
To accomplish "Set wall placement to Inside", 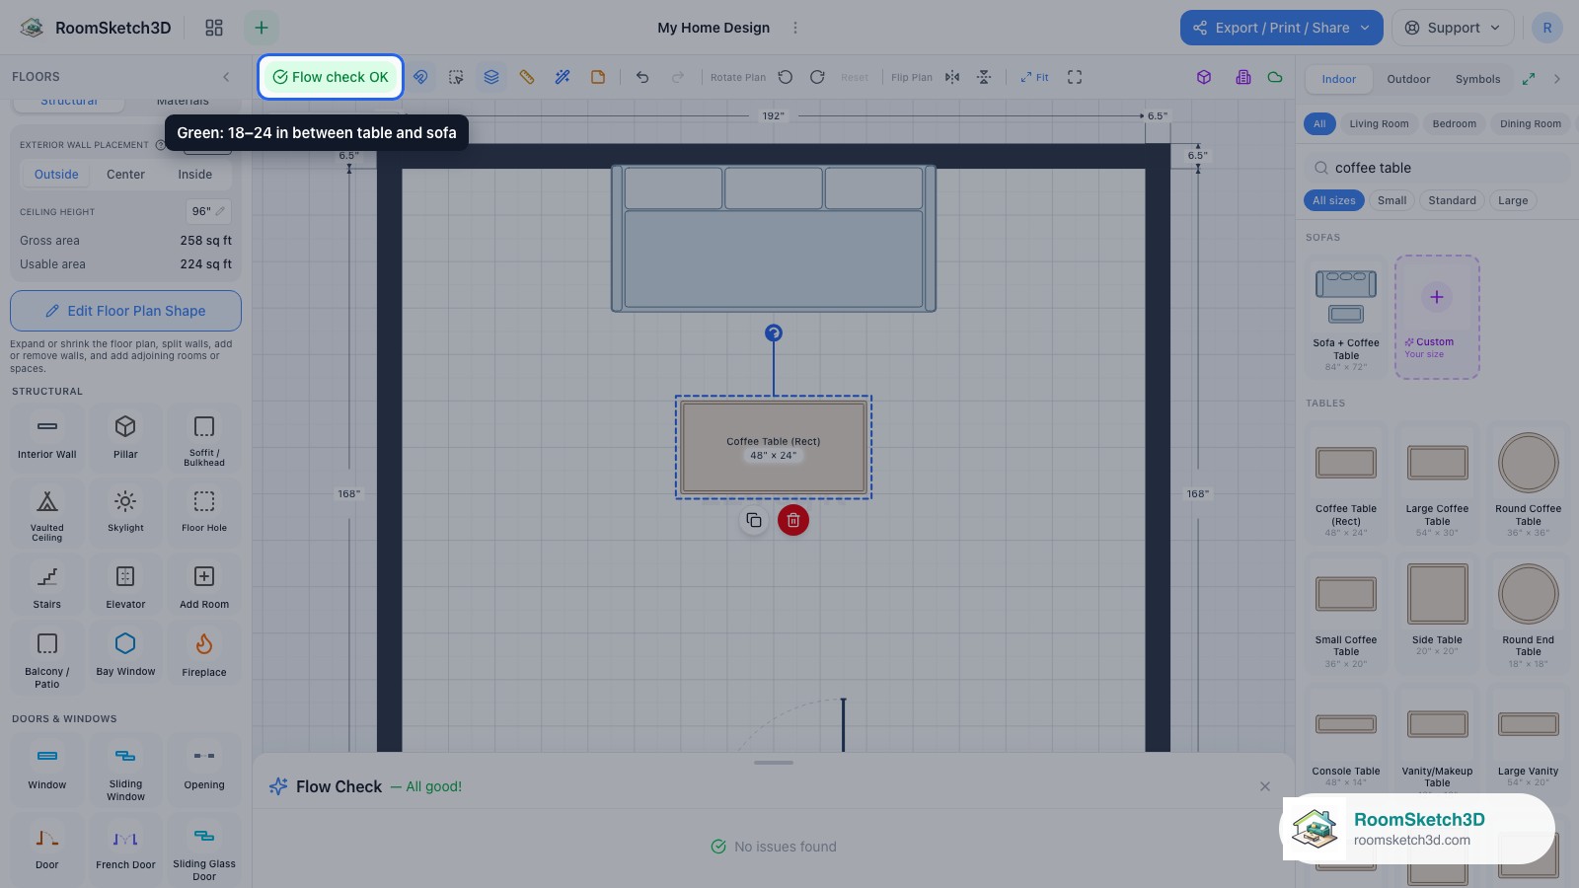I will 194,175.
